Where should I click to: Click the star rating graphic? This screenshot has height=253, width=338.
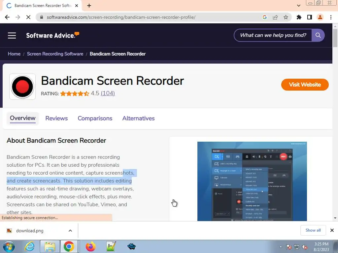pos(75,94)
